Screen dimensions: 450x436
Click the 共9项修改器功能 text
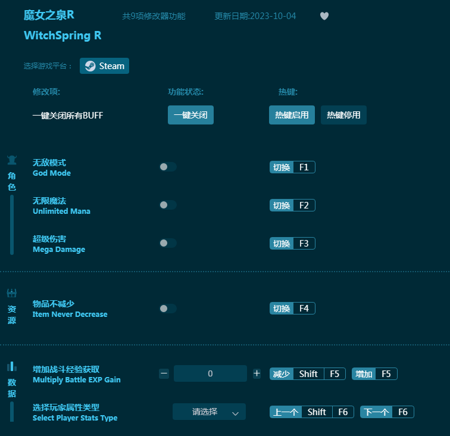154,16
